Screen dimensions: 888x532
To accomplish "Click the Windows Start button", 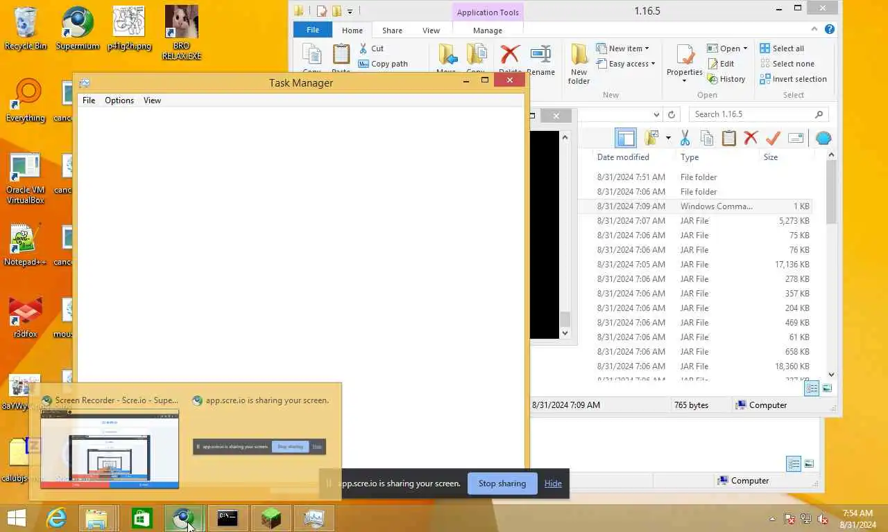I will (16, 517).
